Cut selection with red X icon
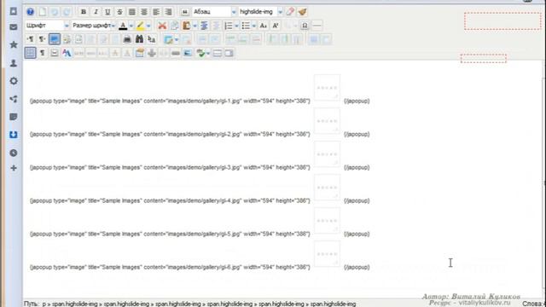The width and height of the screenshot is (546, 307). tap(162, 26)
